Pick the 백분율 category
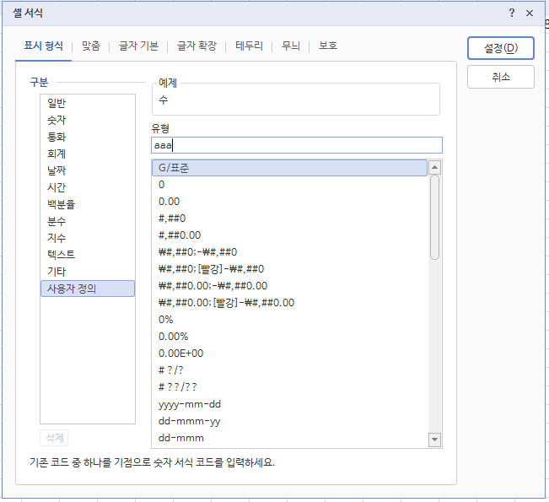The width and height of the screenshot is (549, 502). (x=88, y=204)
